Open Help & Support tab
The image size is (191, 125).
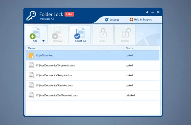coord(141,19)
